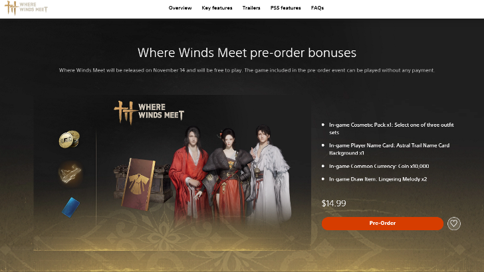Open the Overview section
Image resolution: width=484 pixels, height=272 pixels.
(x=180, y=8)
